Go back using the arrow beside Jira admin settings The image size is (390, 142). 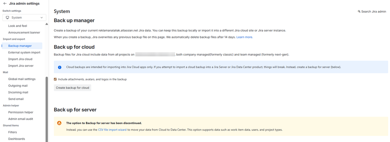pyautogui.click(x=5, y=4)
